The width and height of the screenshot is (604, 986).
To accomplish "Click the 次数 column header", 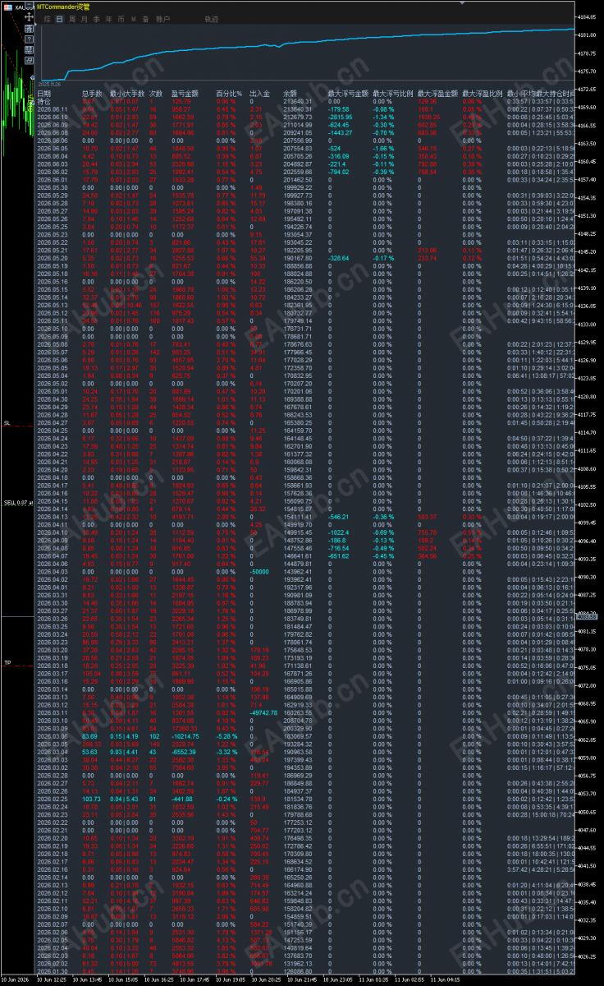I will click(x=156, y=94).
